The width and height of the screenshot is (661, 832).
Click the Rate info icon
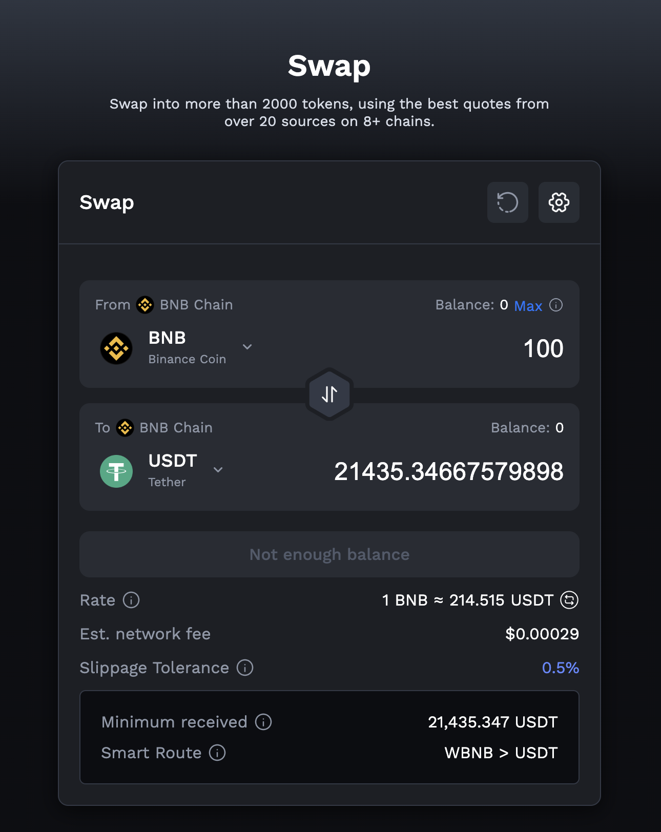[131, 600]
